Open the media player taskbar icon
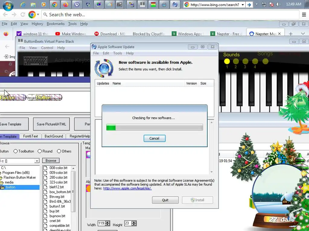Viewport: 309px width, 231px height. tap(44, 4)
